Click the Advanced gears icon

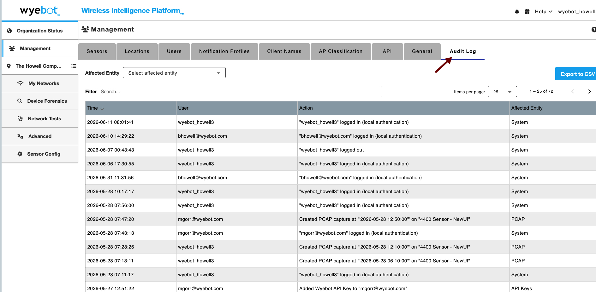point(20,136)
